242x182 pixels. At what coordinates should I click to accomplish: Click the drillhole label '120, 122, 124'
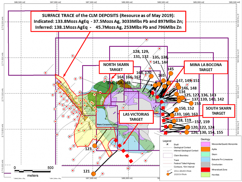tap(203, 127)
